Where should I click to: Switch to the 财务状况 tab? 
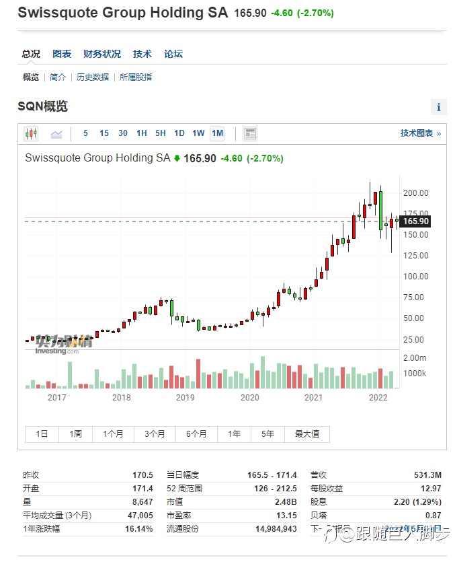(102, 54)
